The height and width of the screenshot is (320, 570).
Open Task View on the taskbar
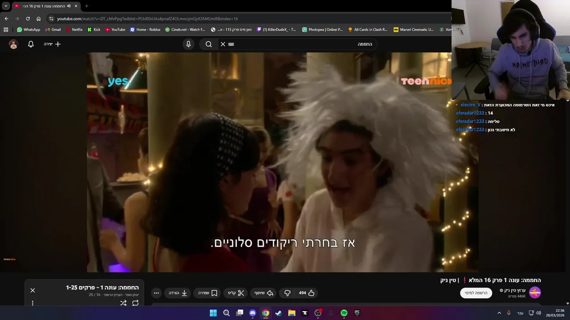[x=240, y=313]
